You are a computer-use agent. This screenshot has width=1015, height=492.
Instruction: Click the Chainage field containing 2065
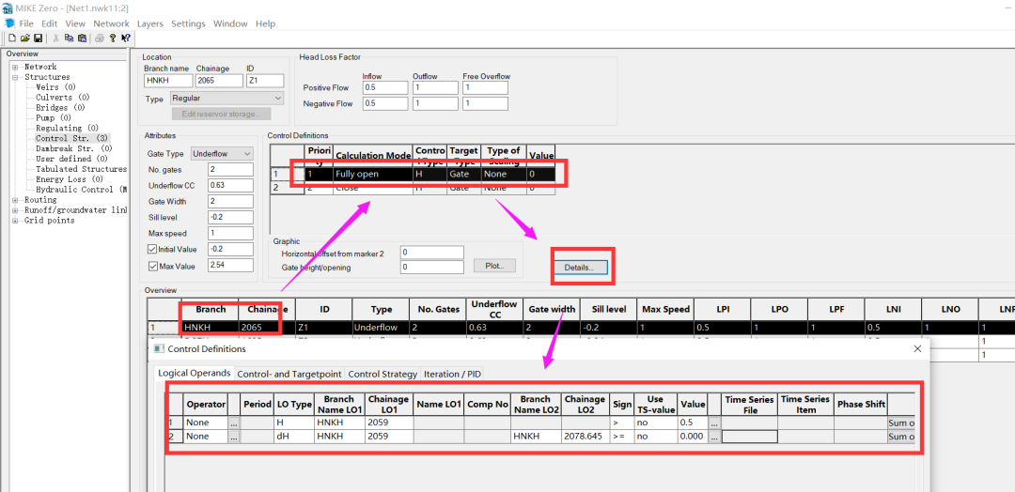219,81
